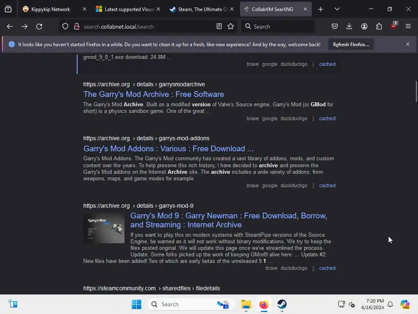
Task: Open Garry's Mod 9 : Garry Newman result
Action: [229, 220]
